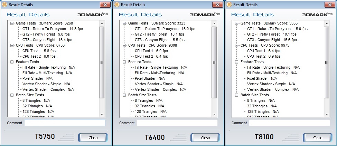This screenshot has height=146, width=337.
Task: Click scroll-up arrow in the T5750 window
Action: [102, 23]
